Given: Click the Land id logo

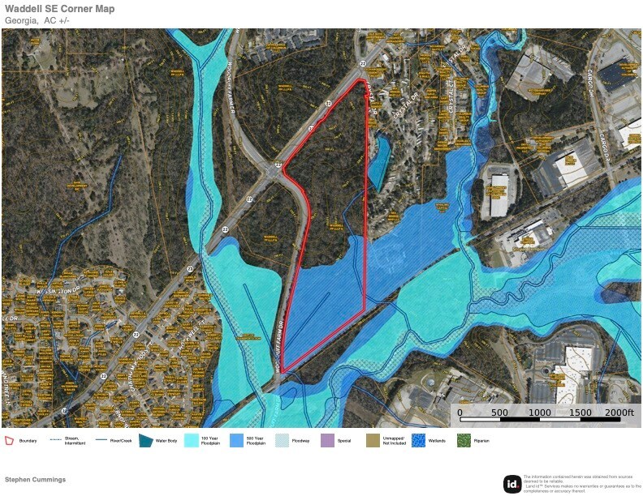Looking at the screenshot, I should (511, 484).
